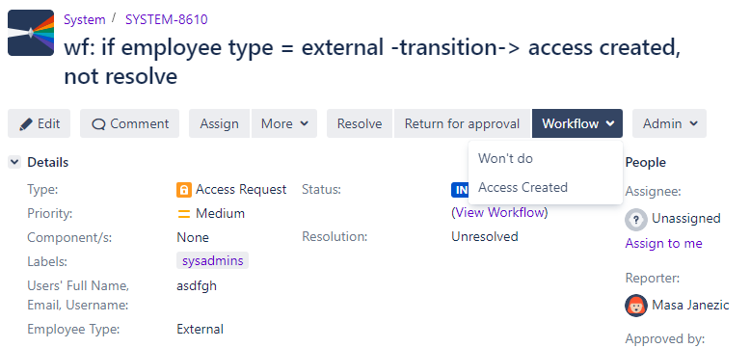Screen dimensions: 750x348
Task: Open the View Workflow link
Action: [499, 212]
